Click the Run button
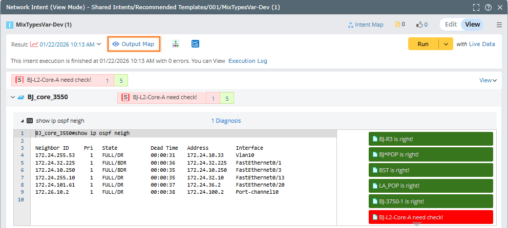This screenshot has height=228, width=508. point(423,44)
